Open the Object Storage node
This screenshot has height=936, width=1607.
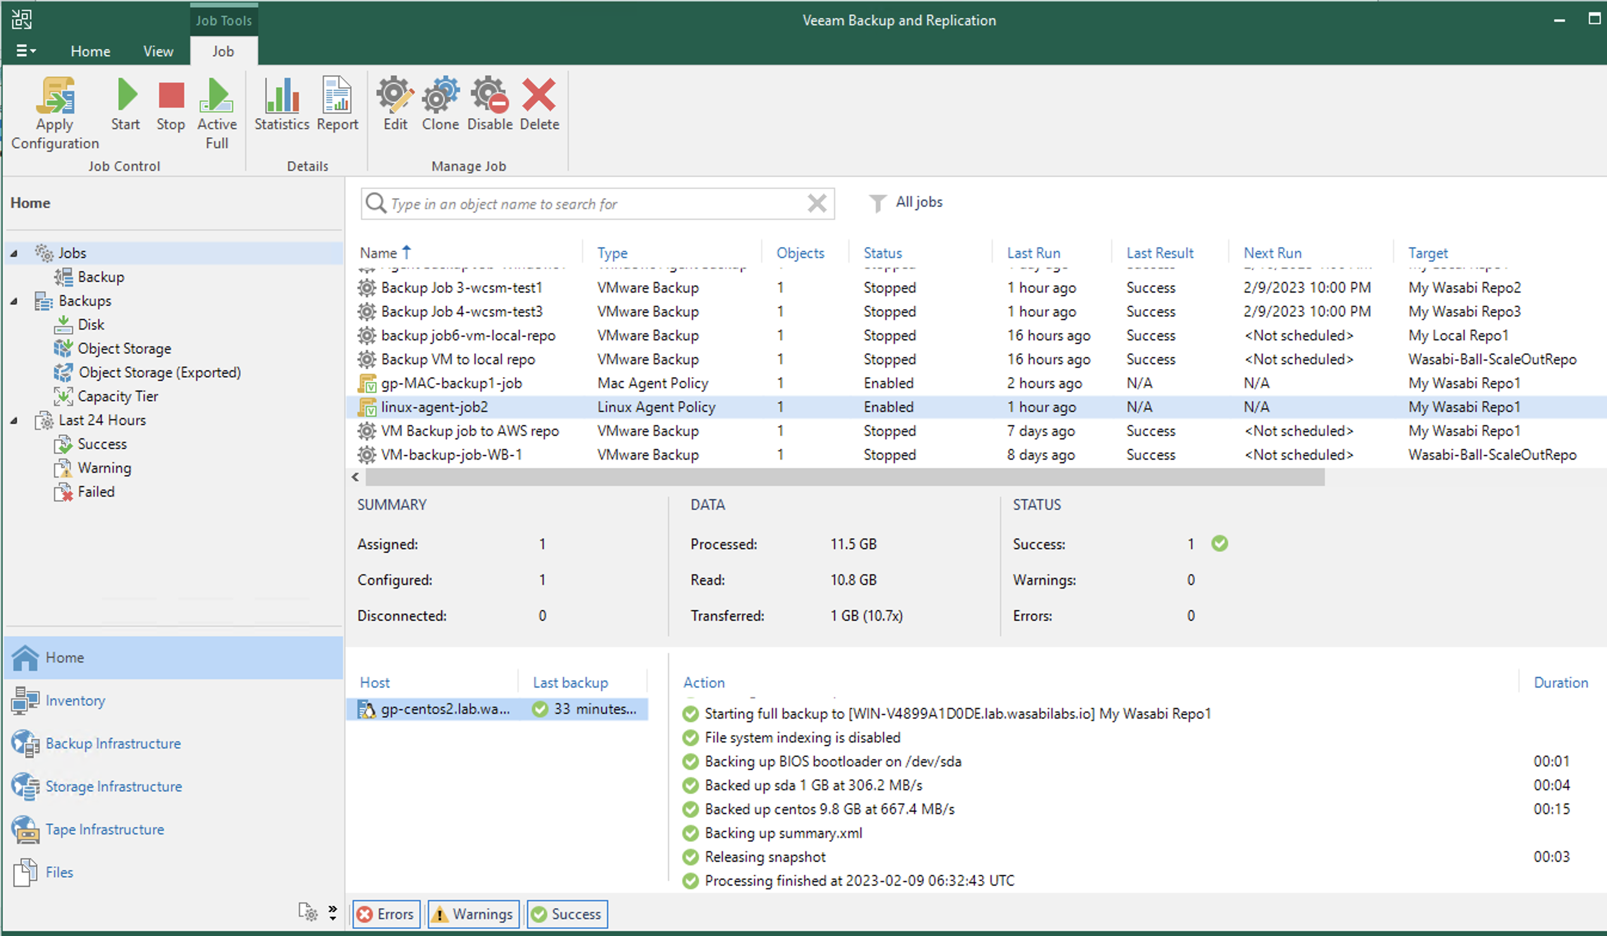point(113,349)
